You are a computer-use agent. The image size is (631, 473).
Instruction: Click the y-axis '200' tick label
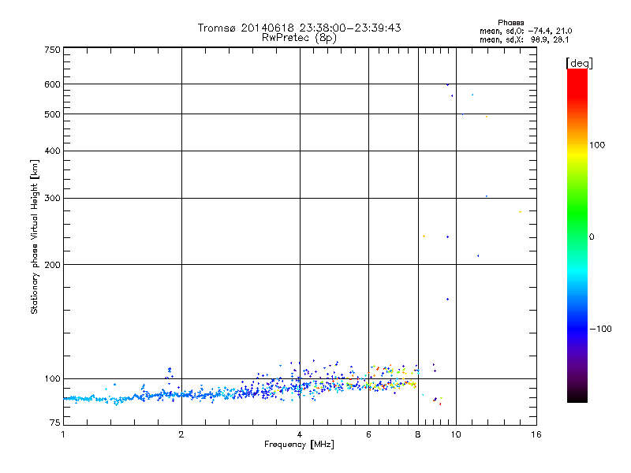(x=52, y=265)
